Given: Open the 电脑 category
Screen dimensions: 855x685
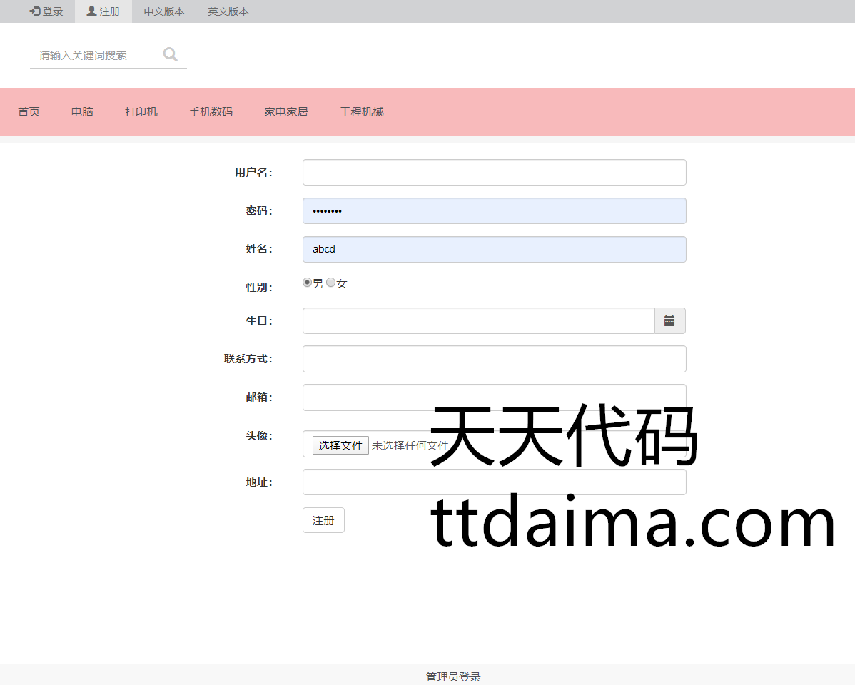Looking at the screenshot, I should point(82,112).
